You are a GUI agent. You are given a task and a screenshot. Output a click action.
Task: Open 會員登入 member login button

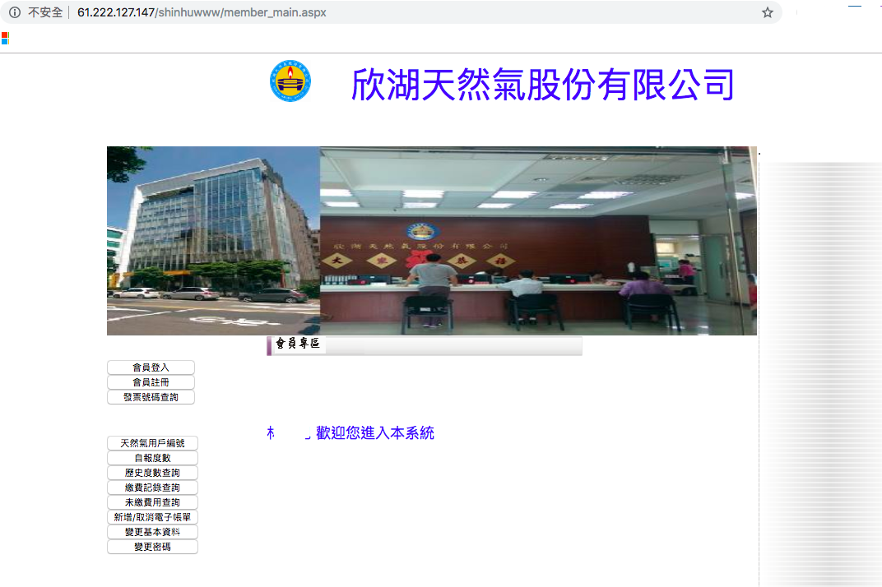[x=151, y=367]
